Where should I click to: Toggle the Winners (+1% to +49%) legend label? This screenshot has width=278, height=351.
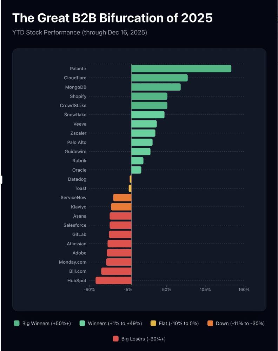click(x=115, y=323)
